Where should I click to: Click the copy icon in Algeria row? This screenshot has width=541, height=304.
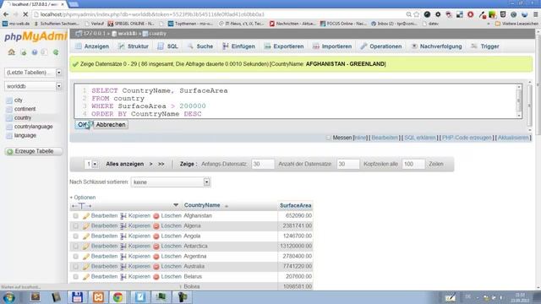click(x=123, y=226)
